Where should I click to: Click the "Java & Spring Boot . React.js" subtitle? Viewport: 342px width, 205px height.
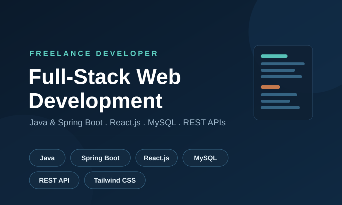pos(85,123)
